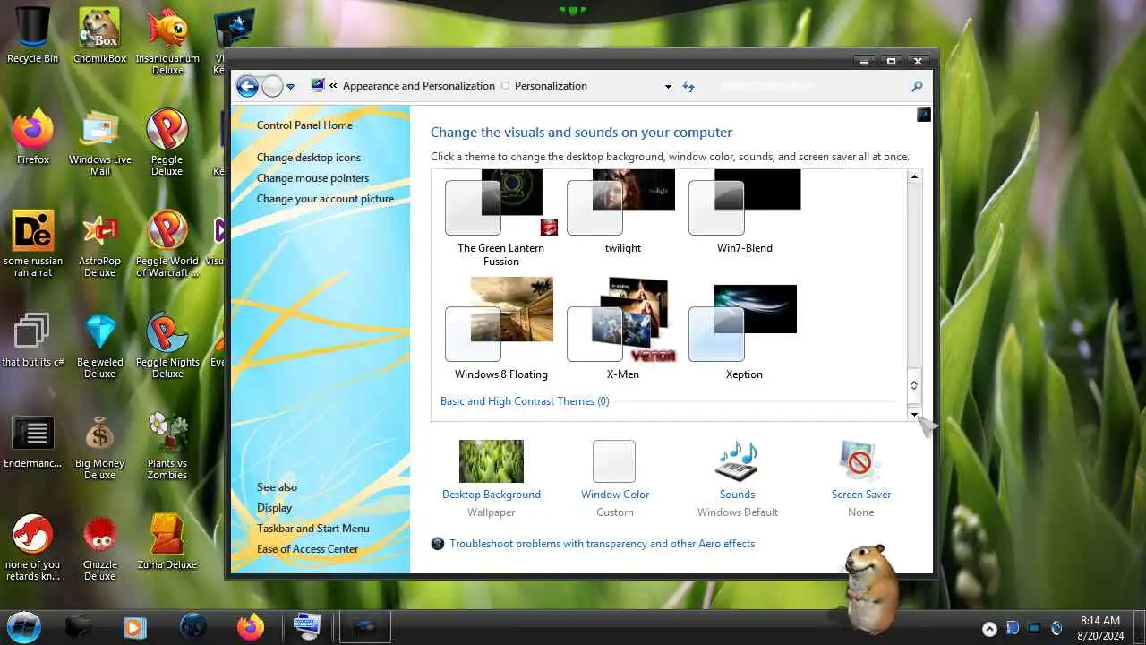
Task: Expand the address bar double-chevron
Action: 333,86
